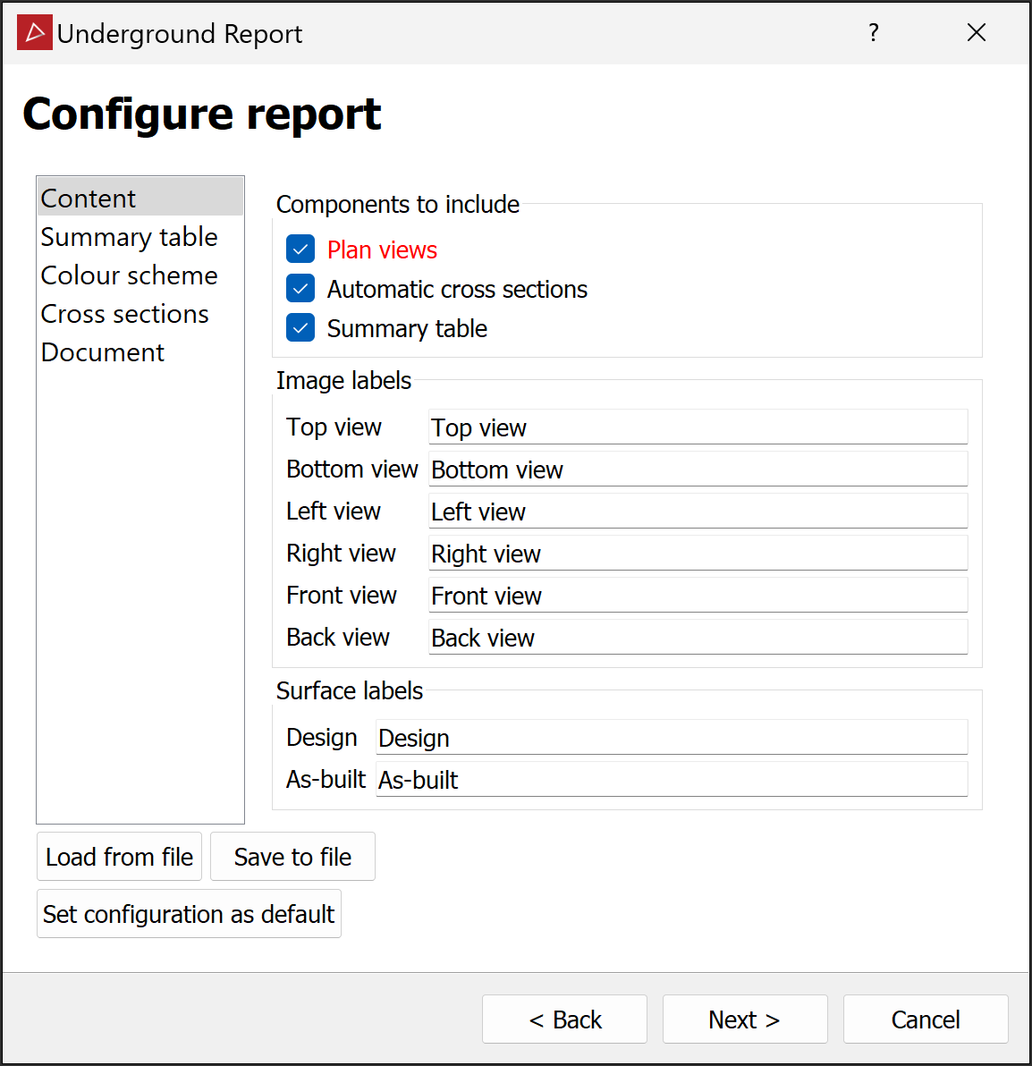Screen dimensions: 1032x1066
Task: Go to Cross sections settings page
Action: [124, 314]
